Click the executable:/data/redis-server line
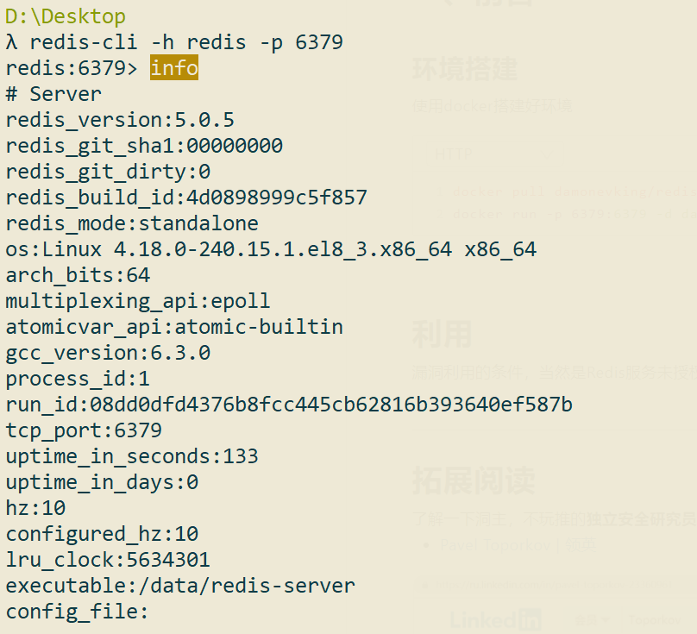 (180, 586)
